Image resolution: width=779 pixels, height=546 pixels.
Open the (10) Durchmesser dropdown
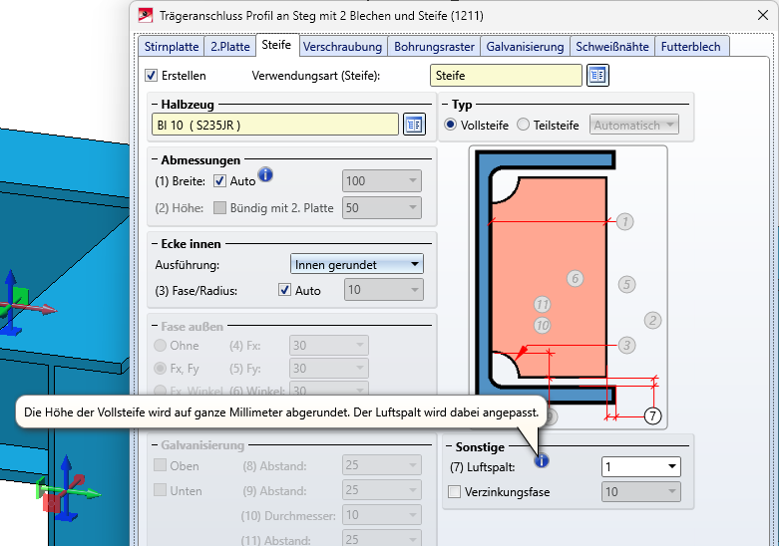point(382,515)
